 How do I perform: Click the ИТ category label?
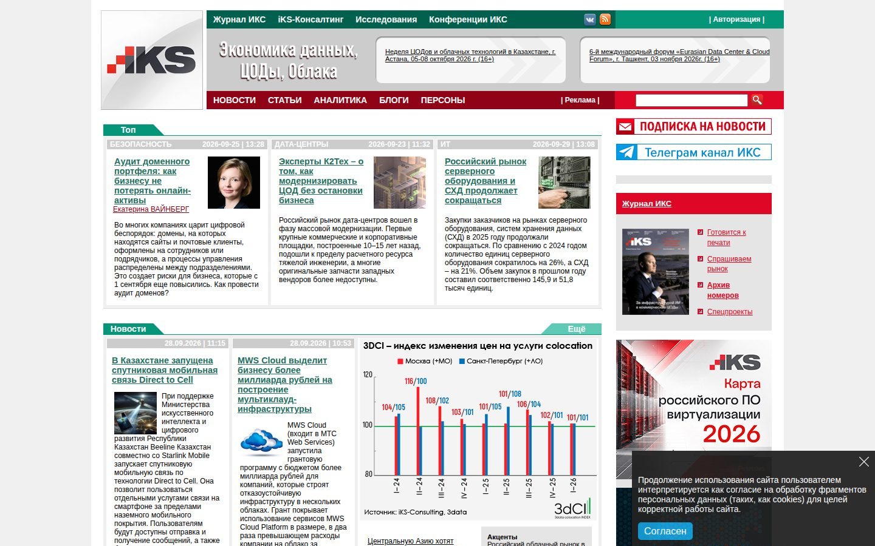pos(445,144)
